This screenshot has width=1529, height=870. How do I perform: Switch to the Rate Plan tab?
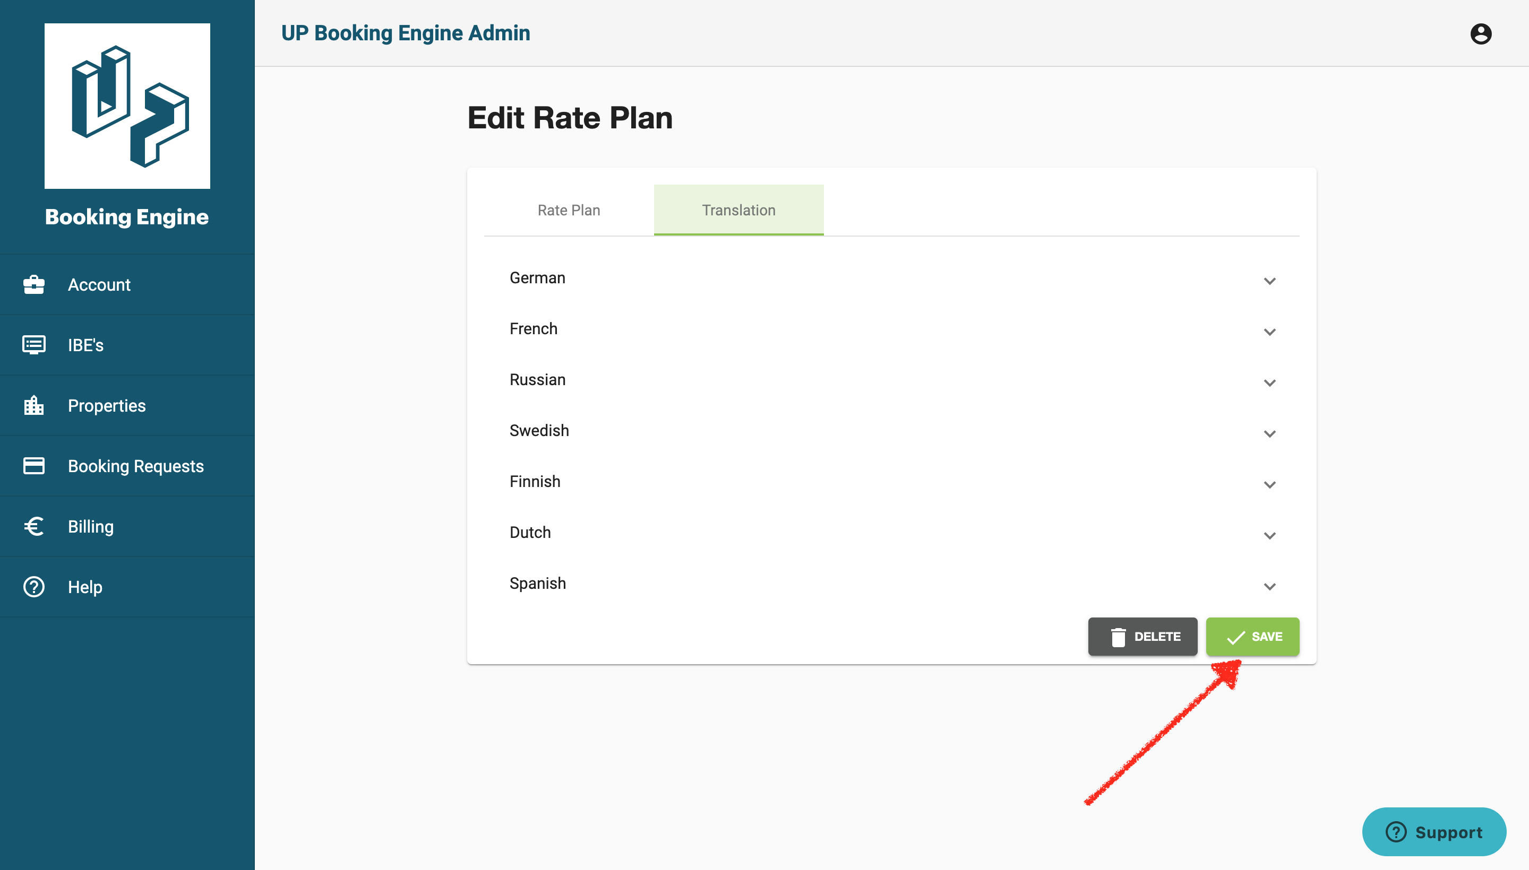pos(568,210)
